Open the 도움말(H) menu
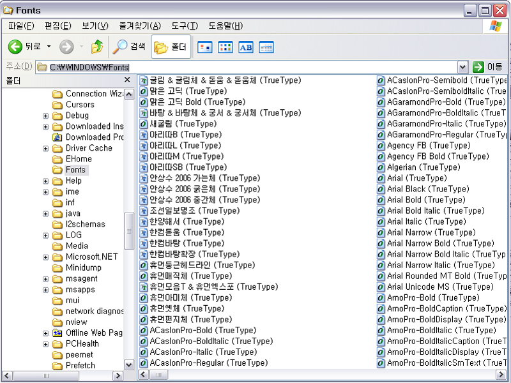Image resolution: width=511 pixels, height=383 pixels. tap(225, 26)
